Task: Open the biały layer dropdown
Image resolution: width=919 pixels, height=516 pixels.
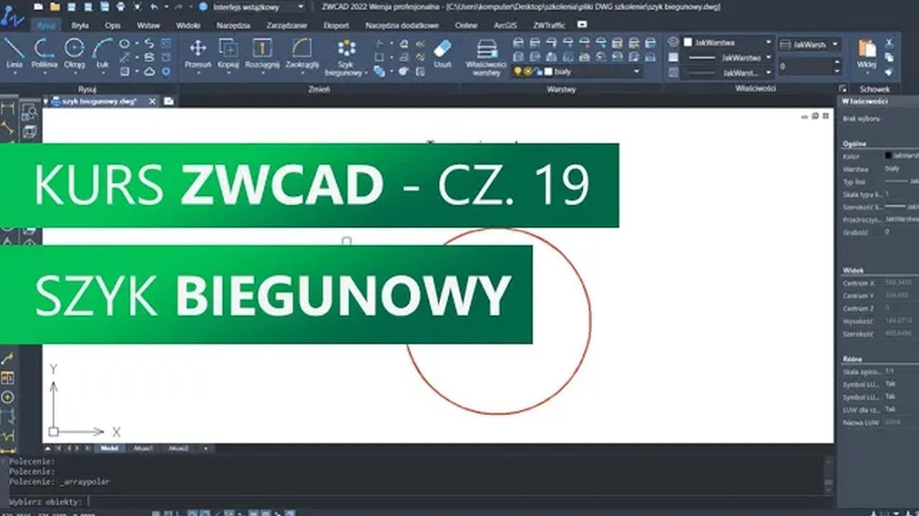Action: coord(577,72)
